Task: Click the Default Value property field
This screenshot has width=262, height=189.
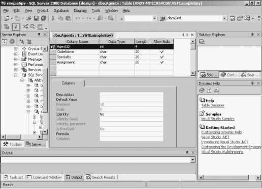Action: (132, 99)
